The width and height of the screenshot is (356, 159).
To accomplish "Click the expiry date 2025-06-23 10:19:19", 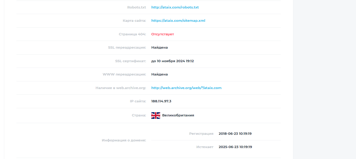I will (x=235, y=147).
